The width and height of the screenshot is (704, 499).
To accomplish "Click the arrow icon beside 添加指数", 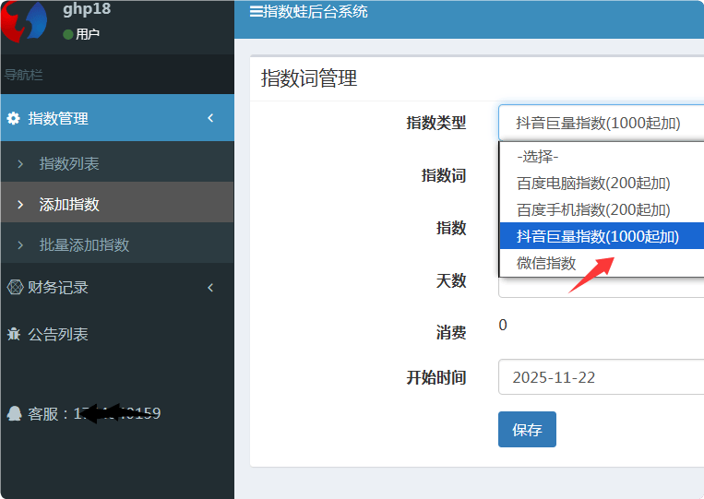I will point(20,205).
